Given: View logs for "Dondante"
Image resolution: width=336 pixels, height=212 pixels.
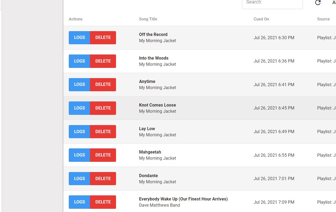Looking at the screenshot, I should click(79, 178).
